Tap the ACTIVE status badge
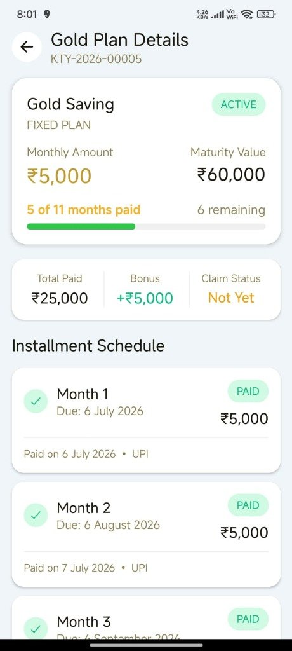This screenshot has width=292, height=651. pyautogui.click(x=239, y=105)
